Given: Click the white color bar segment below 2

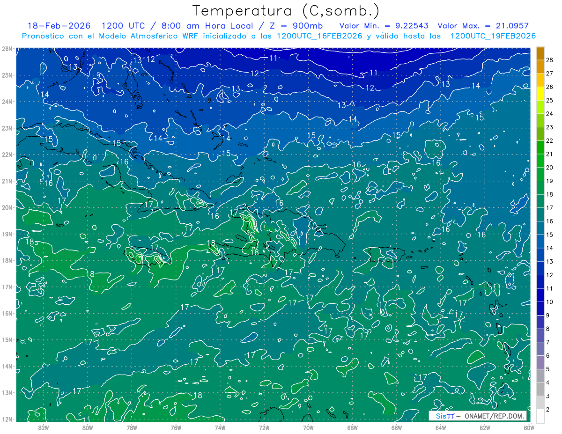Looking at the screenshot, I should pos(540,415).
